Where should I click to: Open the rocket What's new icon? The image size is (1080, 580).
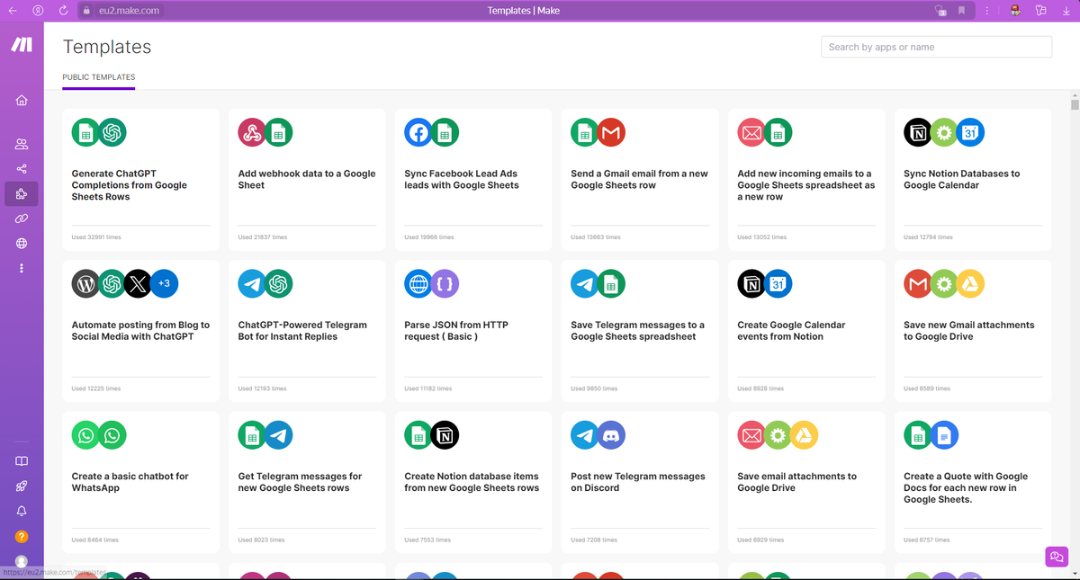22,486
